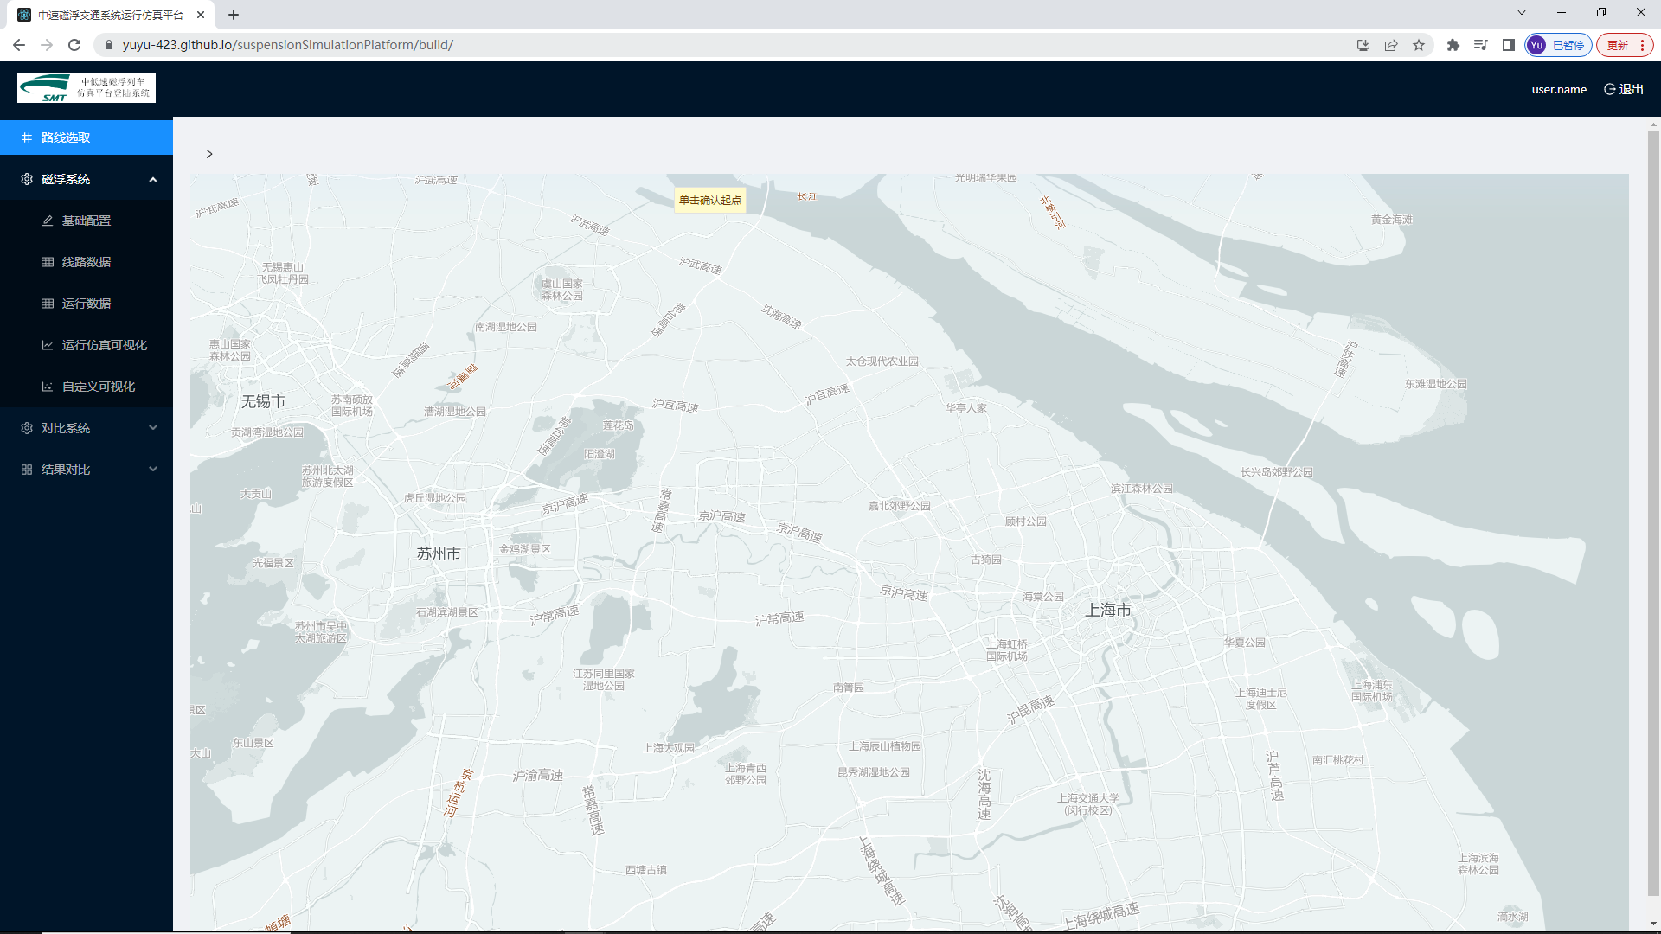The height and width of the screenshot is (934, 1661).
Task: Click the browser share icon
Action: [x=1391, y=45]
